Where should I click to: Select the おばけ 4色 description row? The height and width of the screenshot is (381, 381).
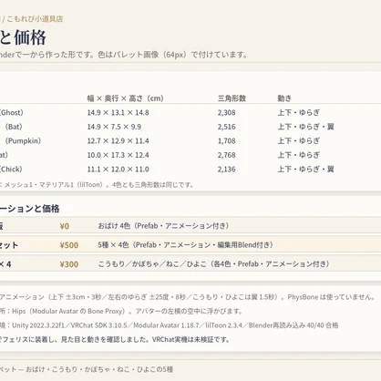pyautogui.click(x=163, y=226)
